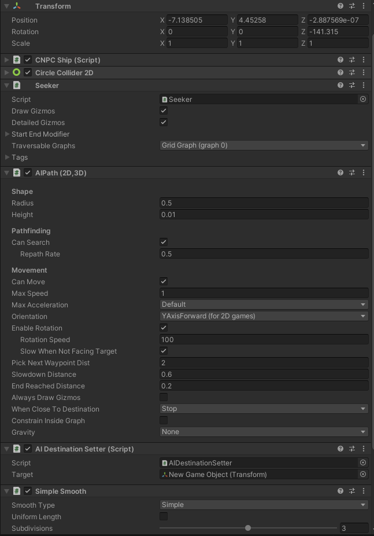The height and width of the screenshot is (536, 374).
Task: Disable Draw Gizmos checkbox
Action: pos(164,111)
